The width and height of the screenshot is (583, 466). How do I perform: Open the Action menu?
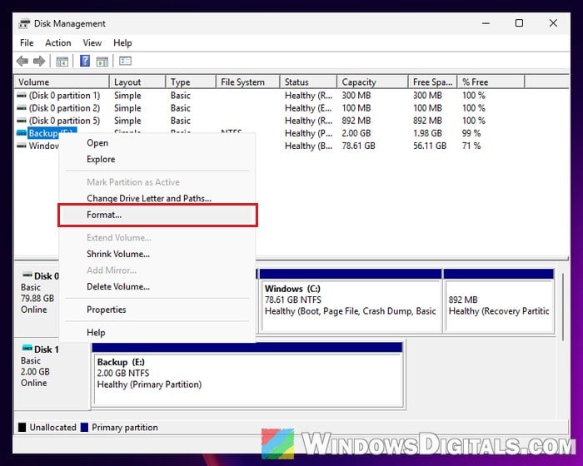58,42
